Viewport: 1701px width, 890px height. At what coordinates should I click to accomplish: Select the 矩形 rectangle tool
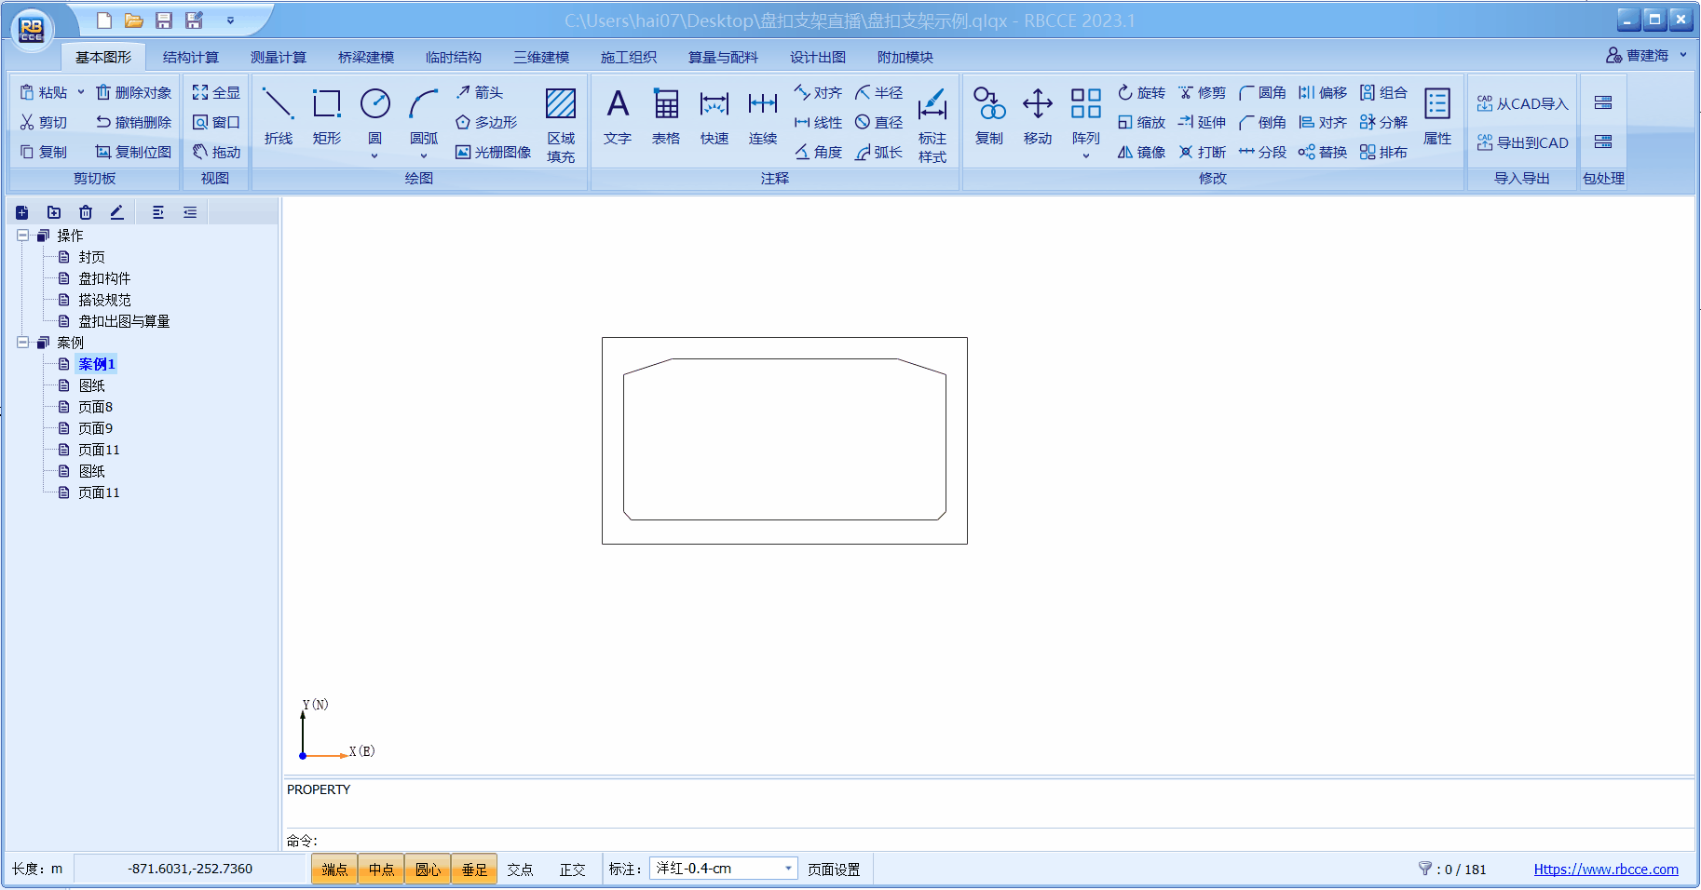click(x=326, y=115)
